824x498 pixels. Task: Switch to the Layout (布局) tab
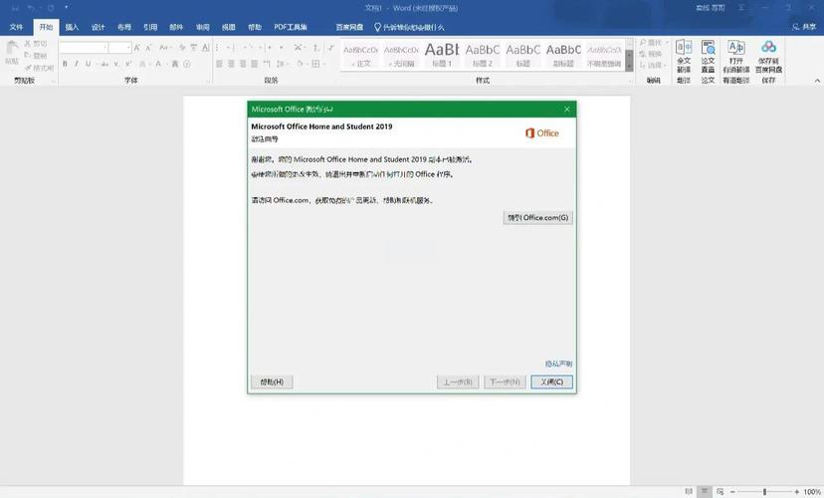124,27
